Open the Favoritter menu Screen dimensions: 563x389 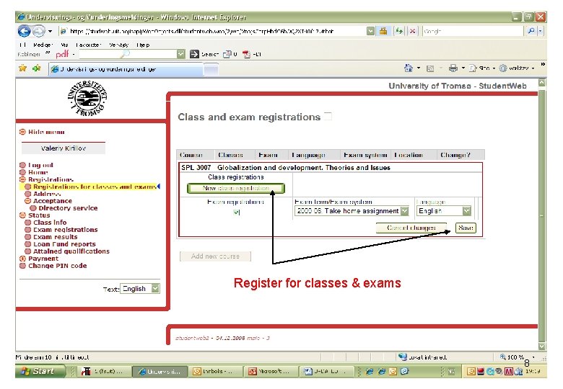(88, 45)
